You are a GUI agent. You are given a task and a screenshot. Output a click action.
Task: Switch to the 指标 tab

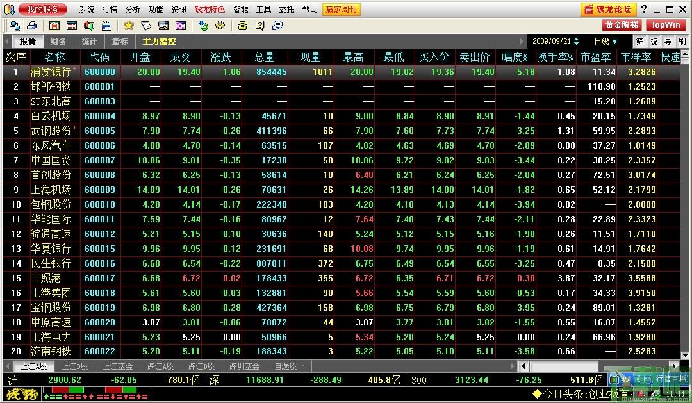click(120, 42)
